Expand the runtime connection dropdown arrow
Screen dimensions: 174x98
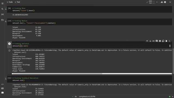(157, 2)
